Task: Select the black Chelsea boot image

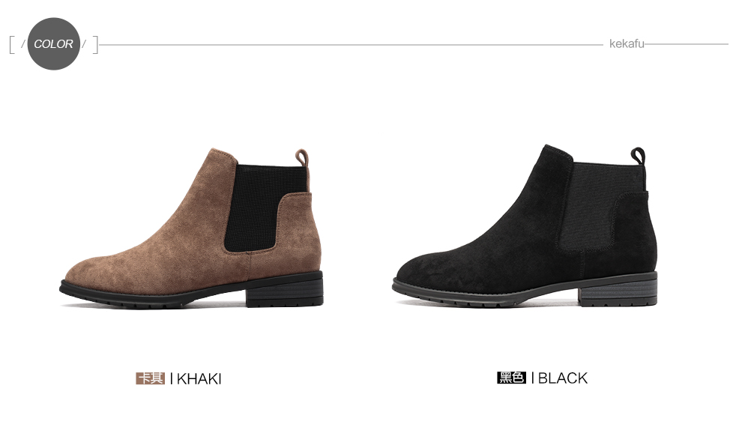Action: [525, 226]
